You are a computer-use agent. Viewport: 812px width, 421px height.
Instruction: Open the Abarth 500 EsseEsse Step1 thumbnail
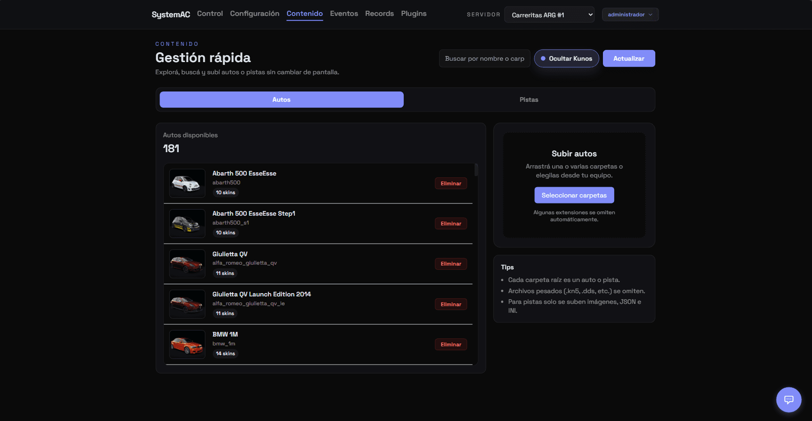[x=187, y=224]
